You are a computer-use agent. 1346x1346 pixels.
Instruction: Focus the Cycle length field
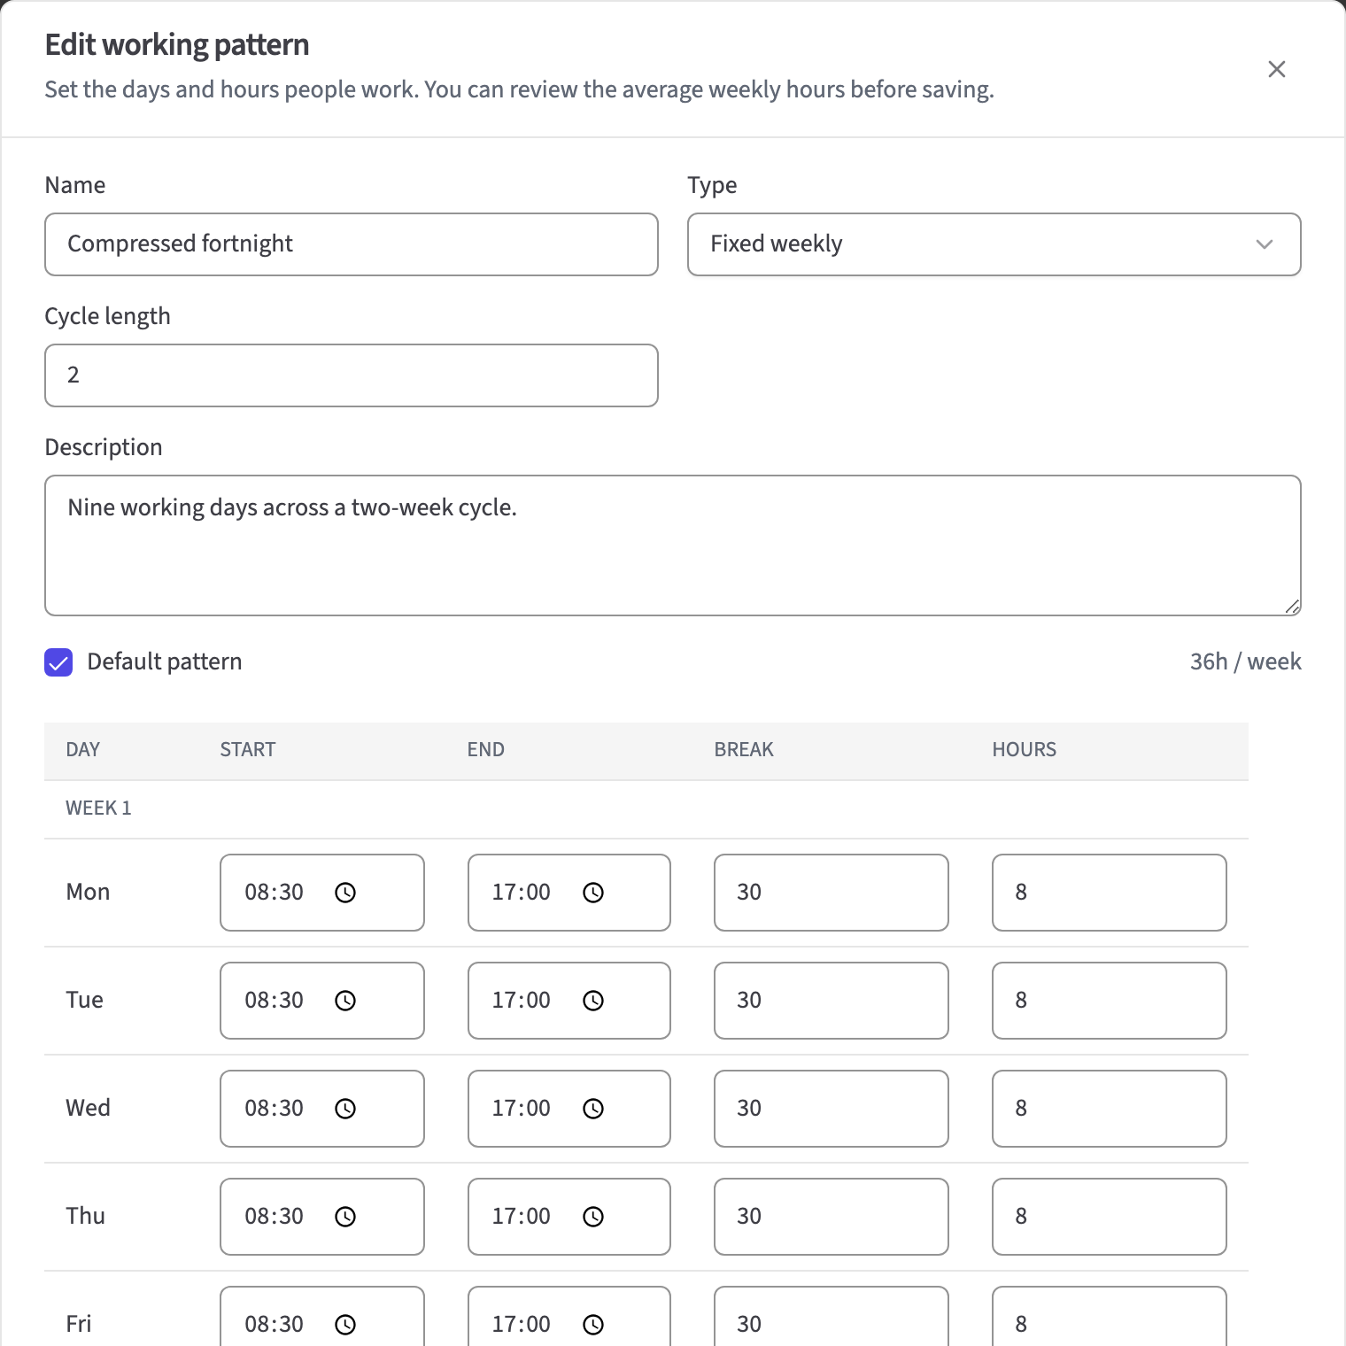(352, 375)
